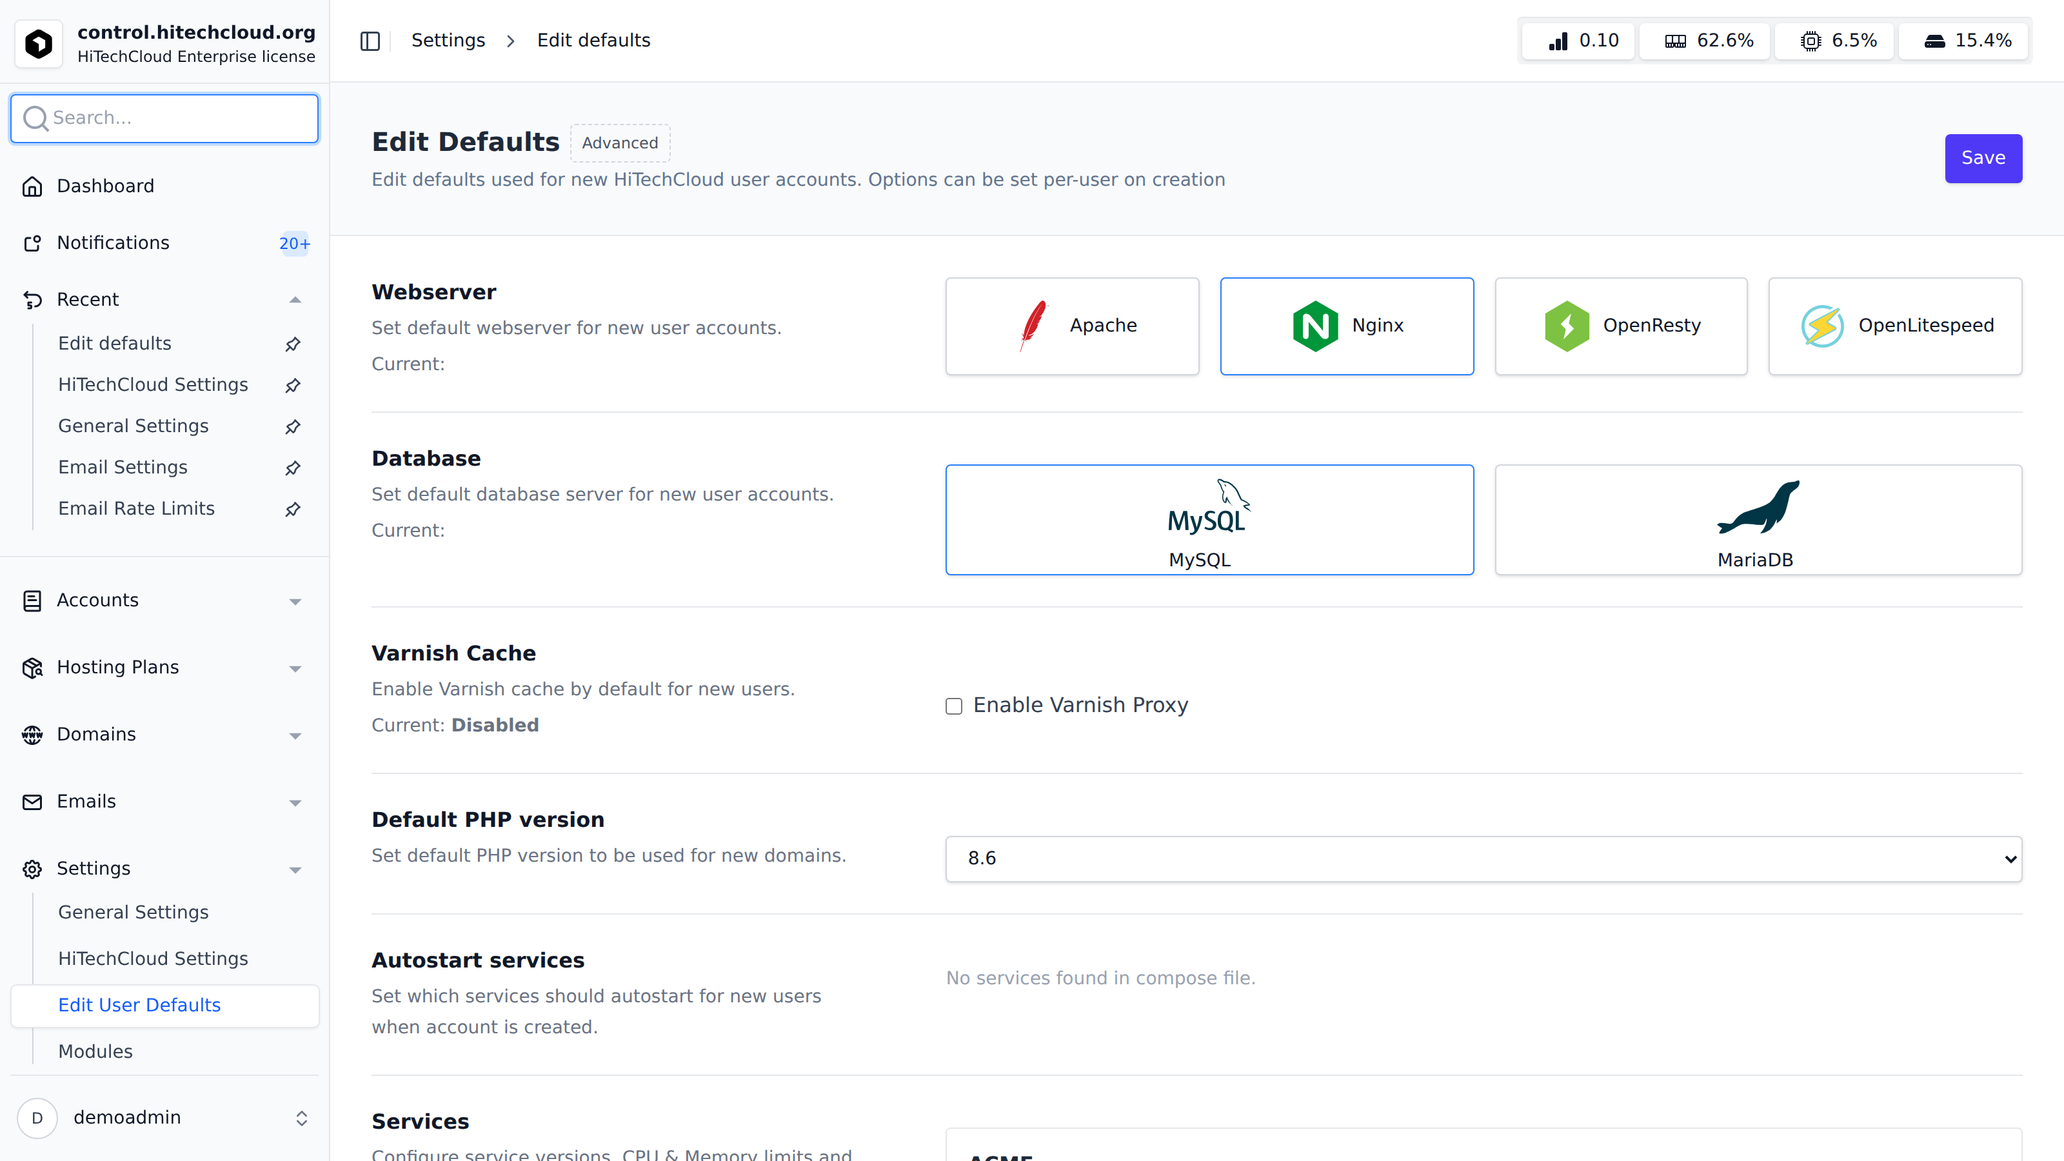
Task: Pin the General Settings recent item
Action: pos(293,426)
